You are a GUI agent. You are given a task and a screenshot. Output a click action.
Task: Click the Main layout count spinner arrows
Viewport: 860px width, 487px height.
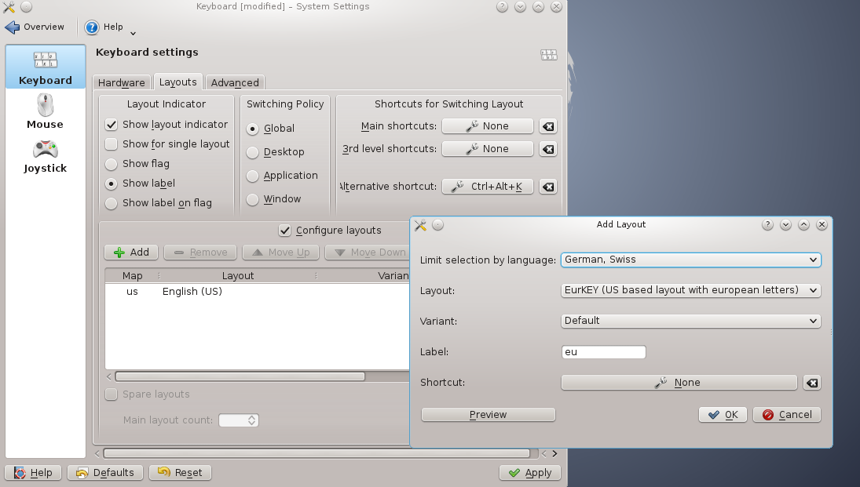tap(252, 420)
